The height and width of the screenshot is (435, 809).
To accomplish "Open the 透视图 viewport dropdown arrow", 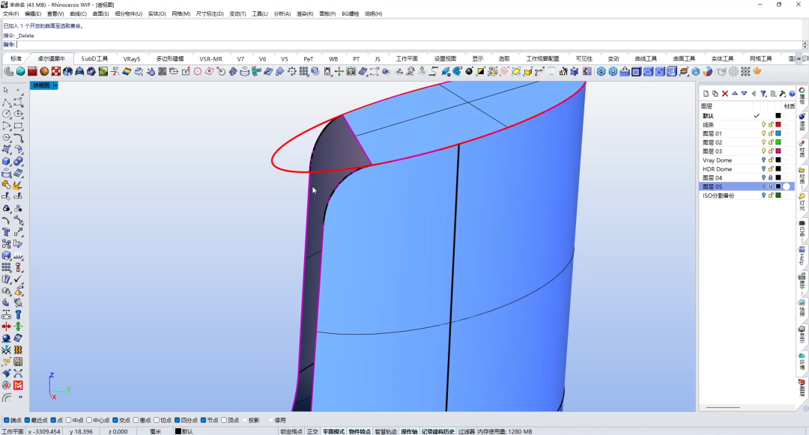I will point(55,85).
